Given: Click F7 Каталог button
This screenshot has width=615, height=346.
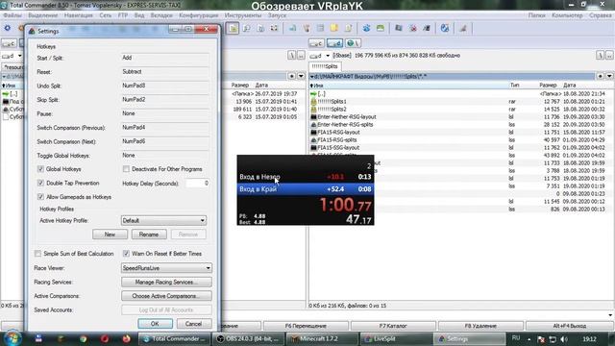Looking at the screenshot, I should point(393,326).
